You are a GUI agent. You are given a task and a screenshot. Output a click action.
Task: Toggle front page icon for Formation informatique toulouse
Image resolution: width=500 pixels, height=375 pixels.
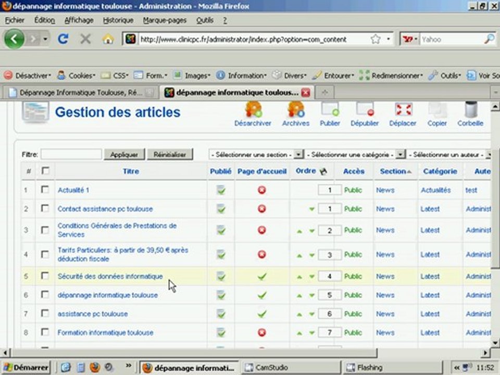pos(262,333)
